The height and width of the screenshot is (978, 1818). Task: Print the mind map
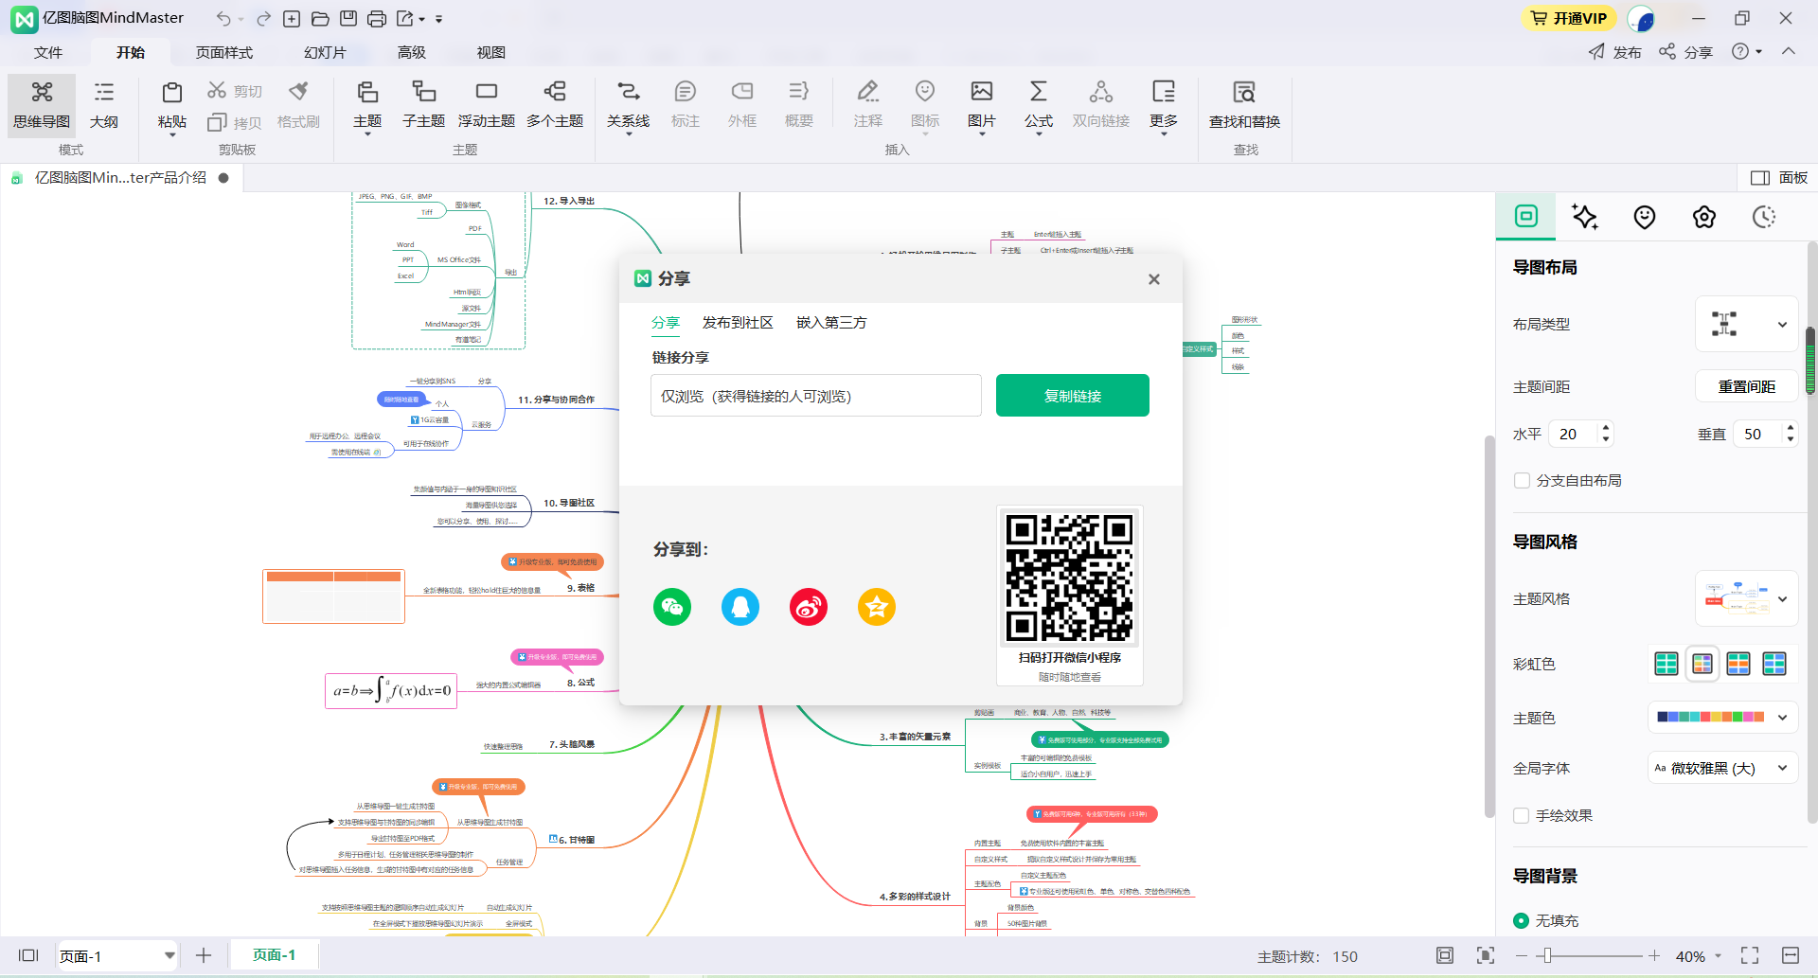point(377,18)
